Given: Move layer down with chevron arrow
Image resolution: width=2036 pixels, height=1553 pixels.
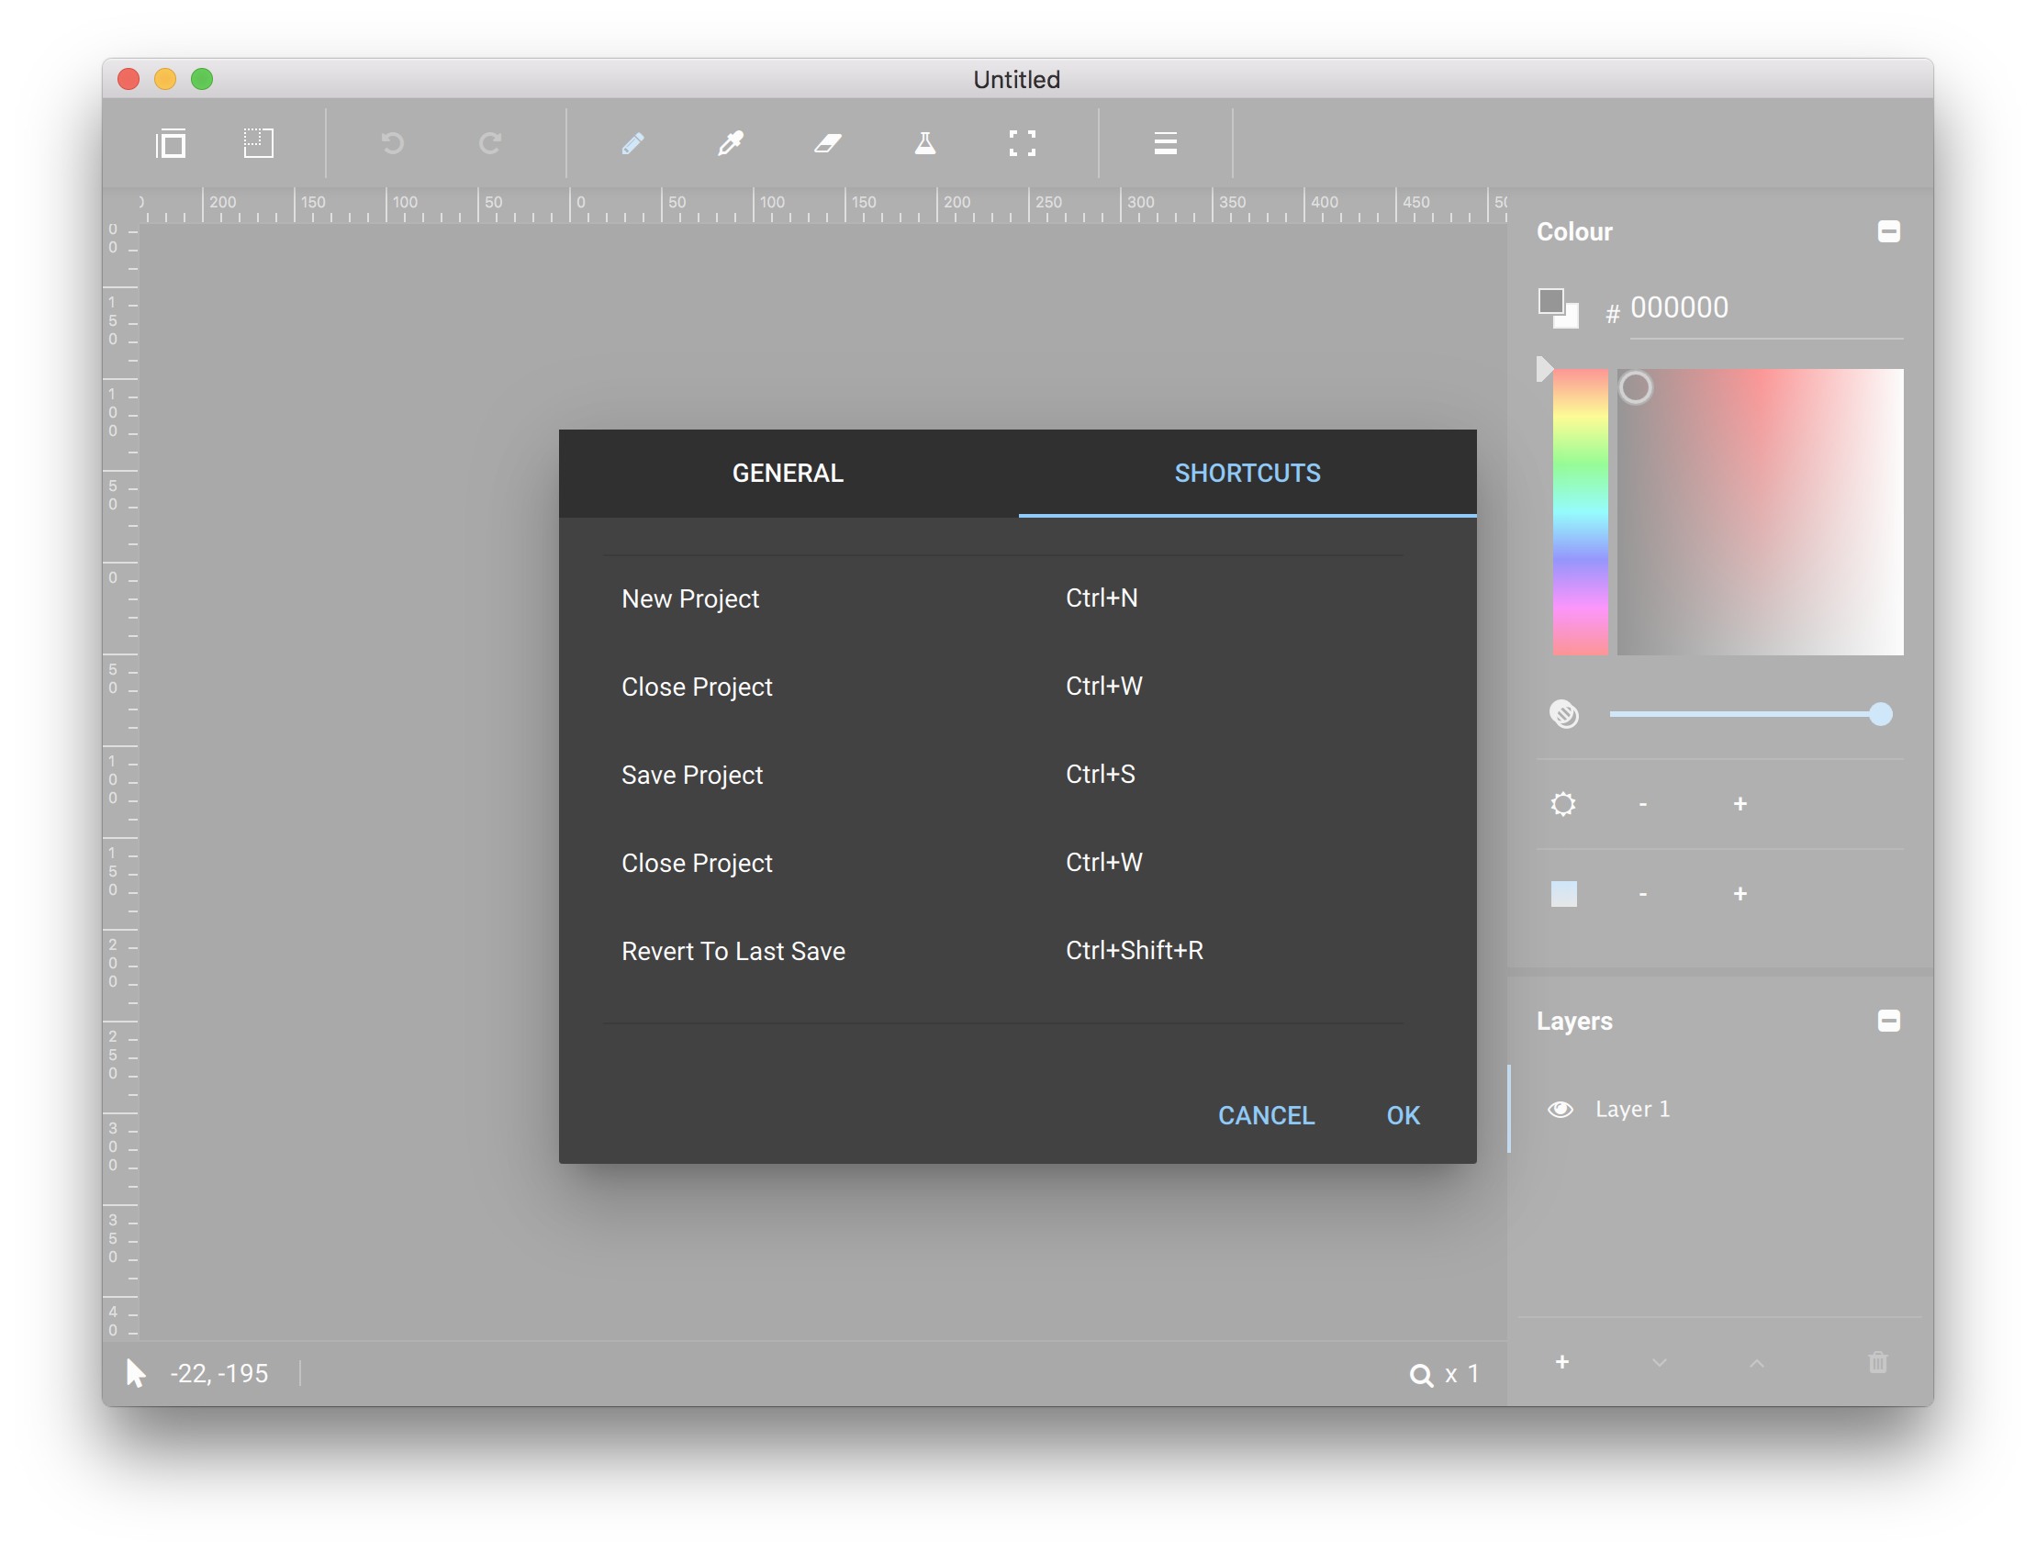Looking at the screenshot, I should pos(1660,1363).
